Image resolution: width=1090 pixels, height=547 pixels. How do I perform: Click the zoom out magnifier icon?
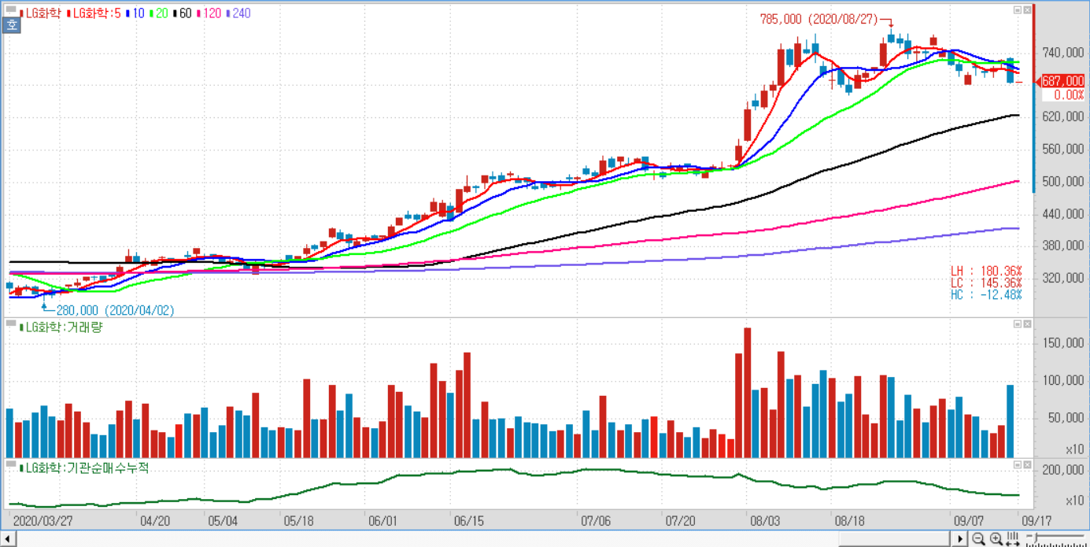(x=978, y=539)
